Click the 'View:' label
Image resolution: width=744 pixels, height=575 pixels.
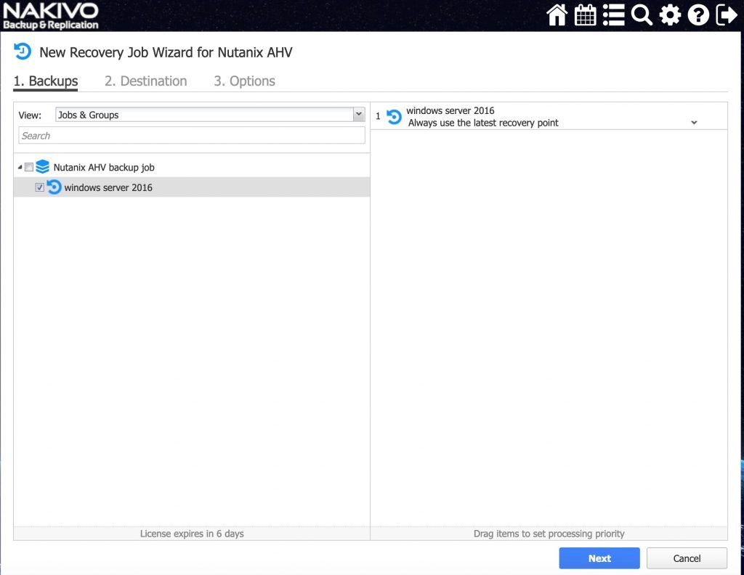[30, 115]
